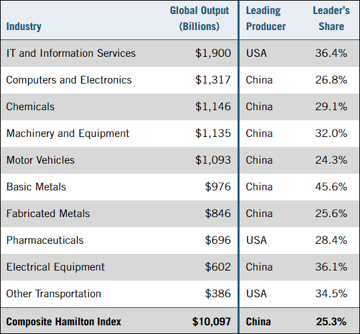Click the Other Transportation label
The image size is (360, 334).
[54, 294]
